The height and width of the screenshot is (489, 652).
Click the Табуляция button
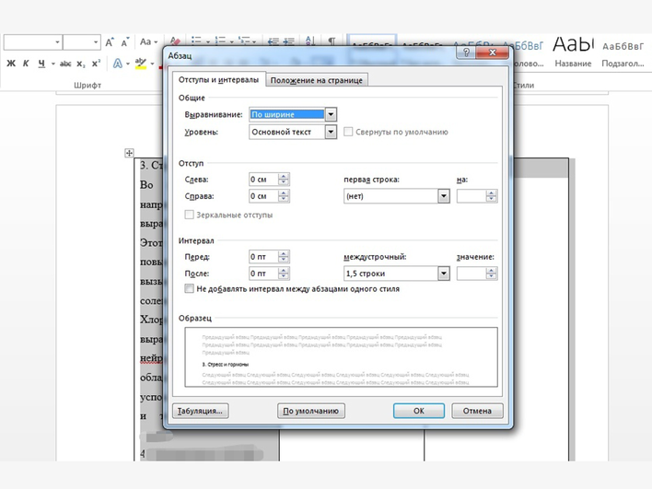[201, 411]
